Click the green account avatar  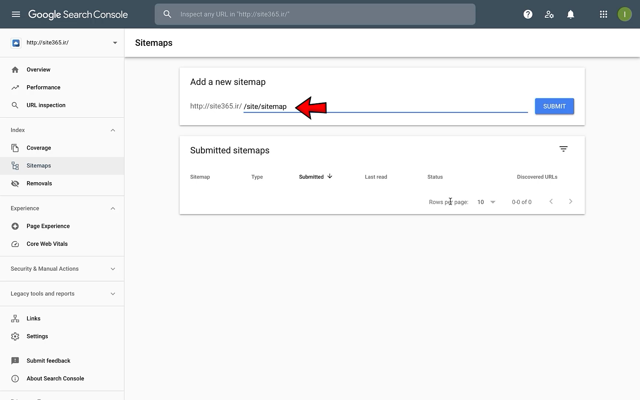point(624,14)
